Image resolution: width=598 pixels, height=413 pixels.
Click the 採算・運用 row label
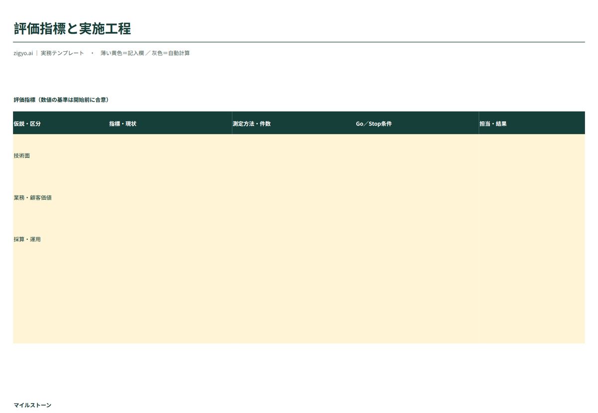click(27, 239)
